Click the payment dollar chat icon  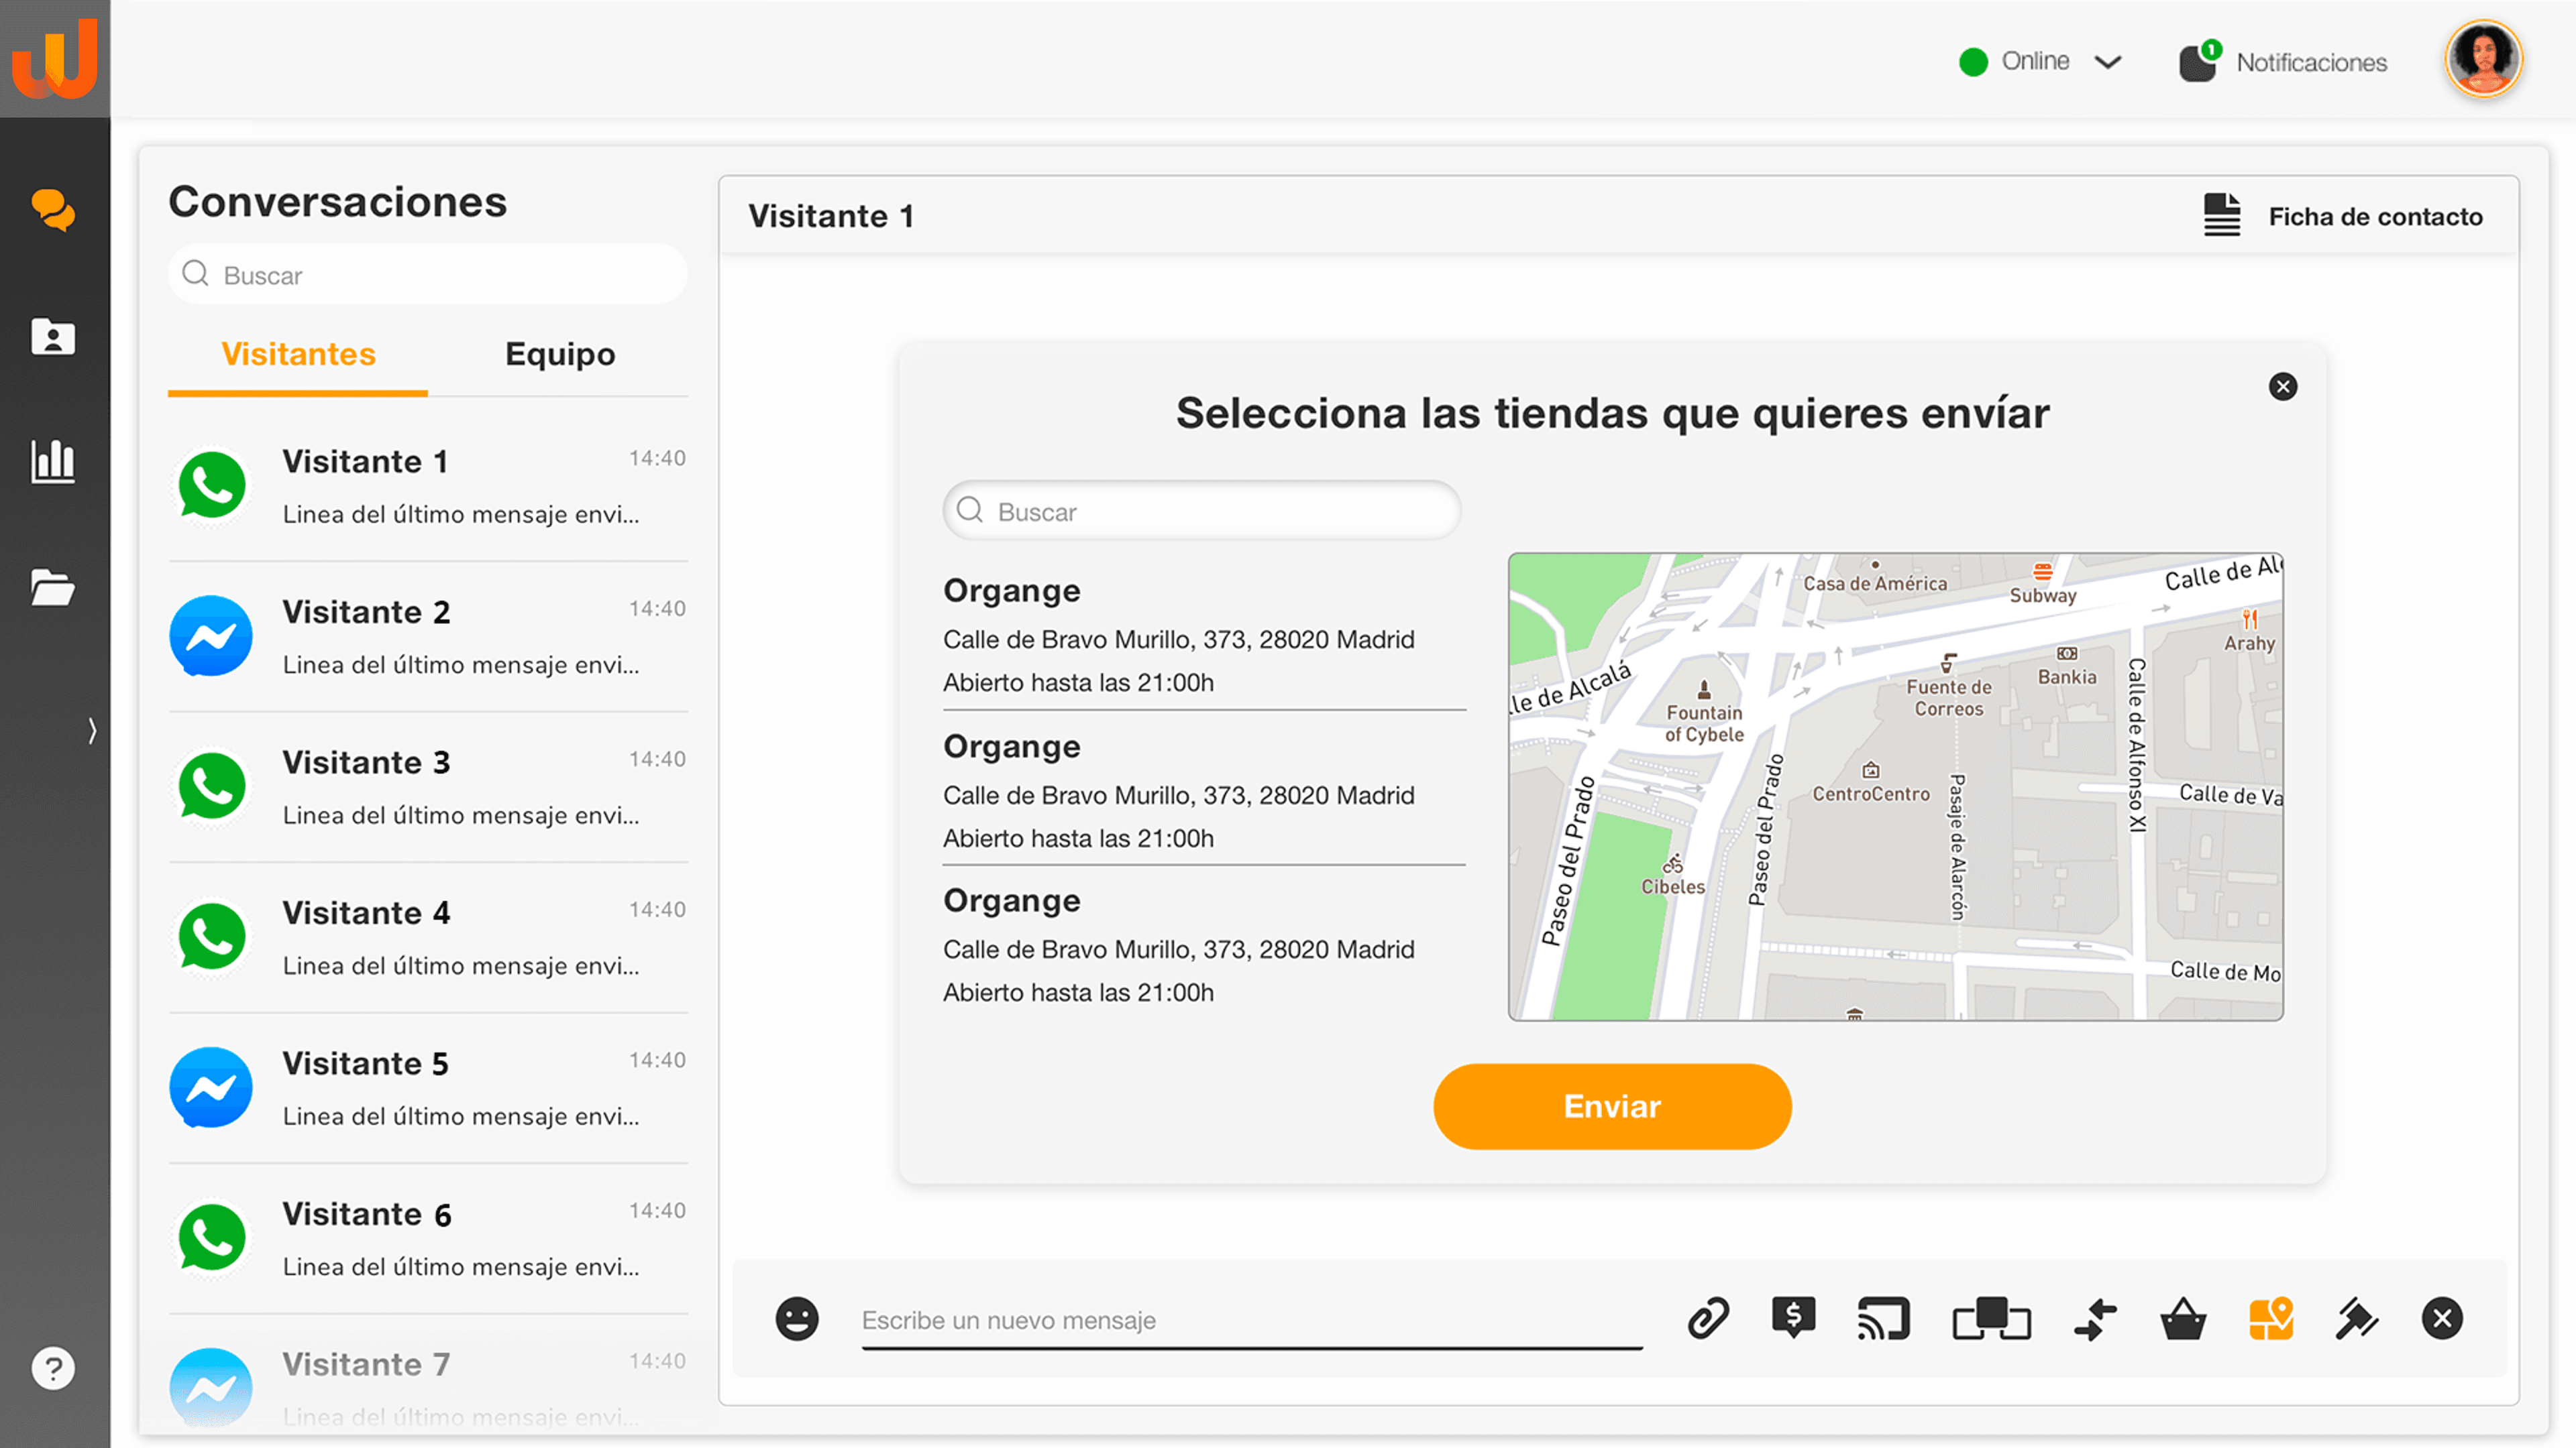click(1793, 1318)
